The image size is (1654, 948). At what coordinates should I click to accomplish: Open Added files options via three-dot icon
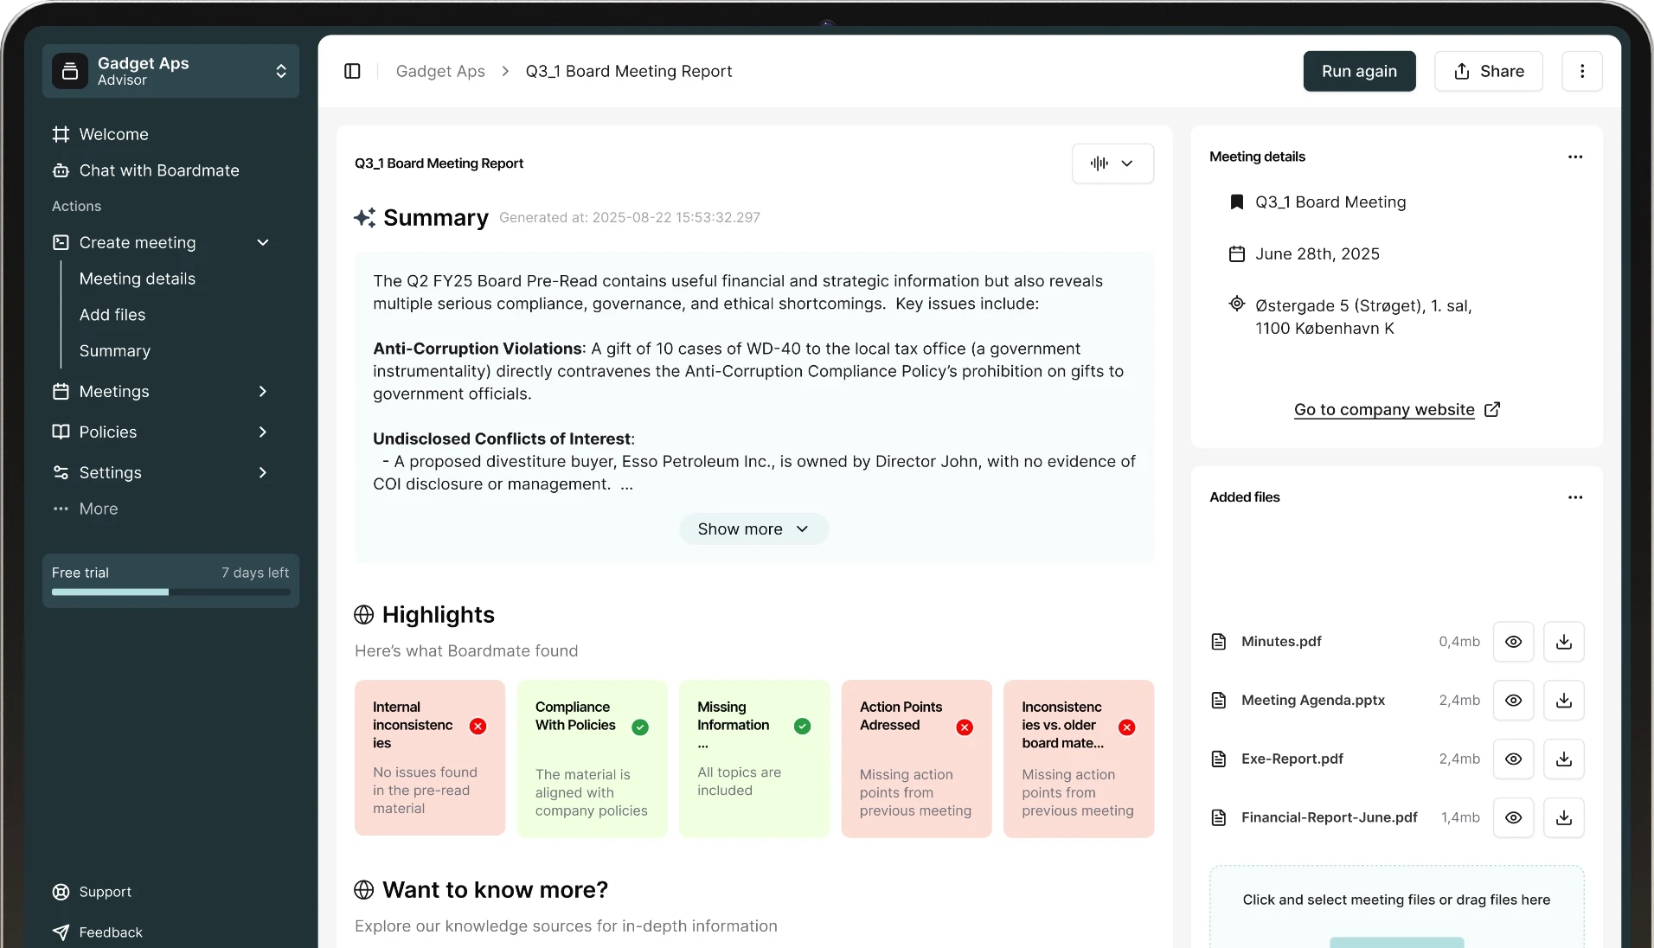coord(1575,497)
